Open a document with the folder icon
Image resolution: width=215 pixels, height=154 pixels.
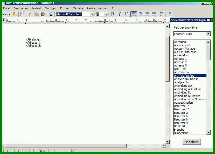pos(15,14)
